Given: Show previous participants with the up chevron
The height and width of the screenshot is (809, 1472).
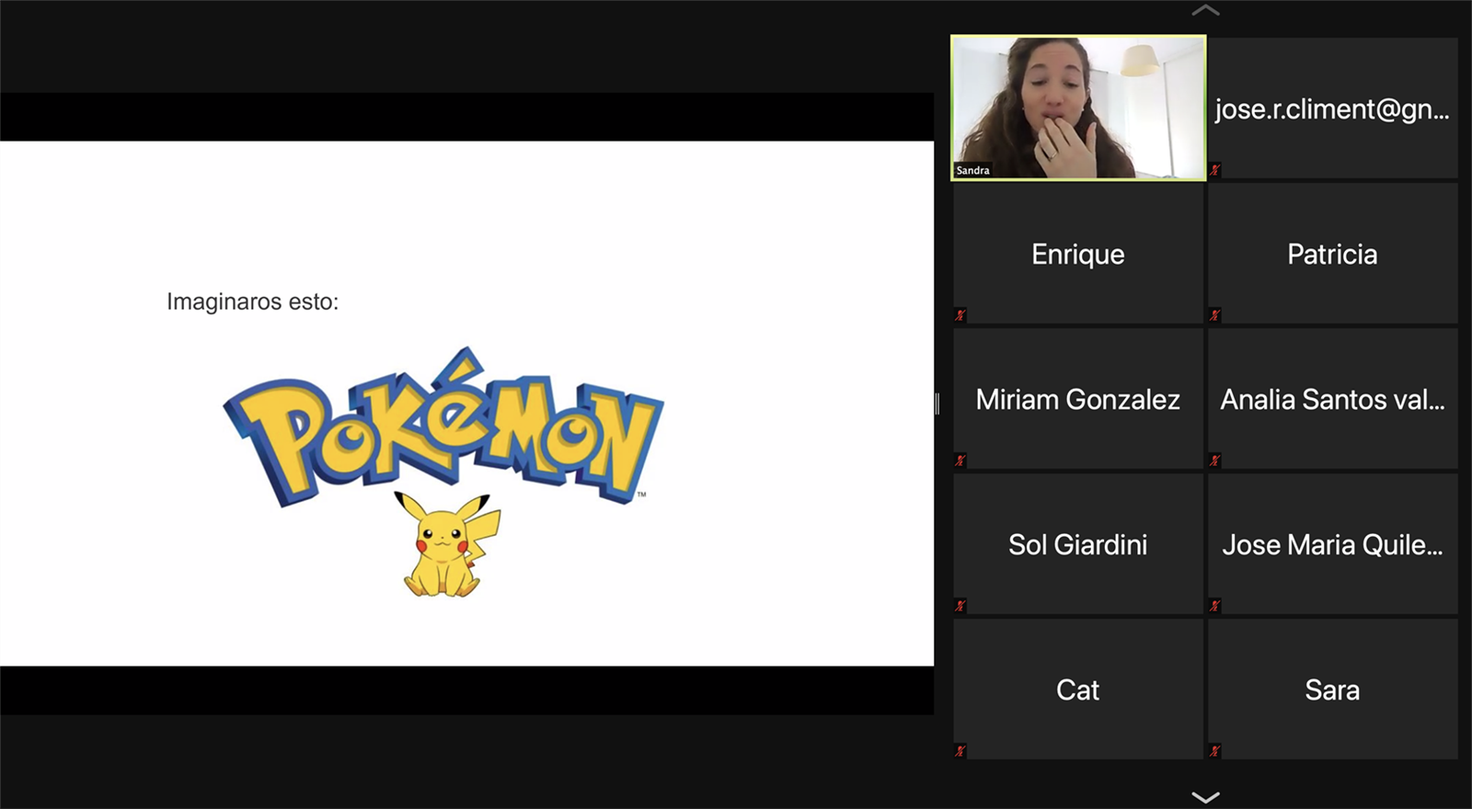Looking at the screenshot, I should click(1205, 11).
